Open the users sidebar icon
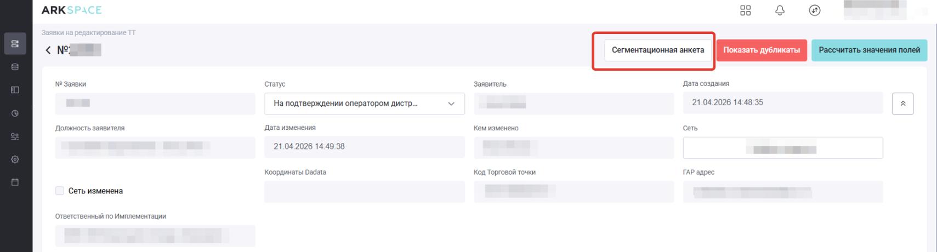 point(15,136)
